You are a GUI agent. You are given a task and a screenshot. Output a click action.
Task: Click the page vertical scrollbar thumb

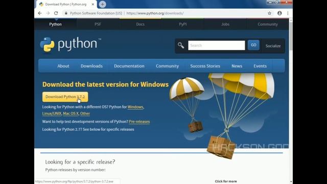(x=291, y=36)
